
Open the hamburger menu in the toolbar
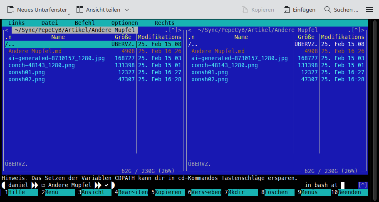[369, 10]
